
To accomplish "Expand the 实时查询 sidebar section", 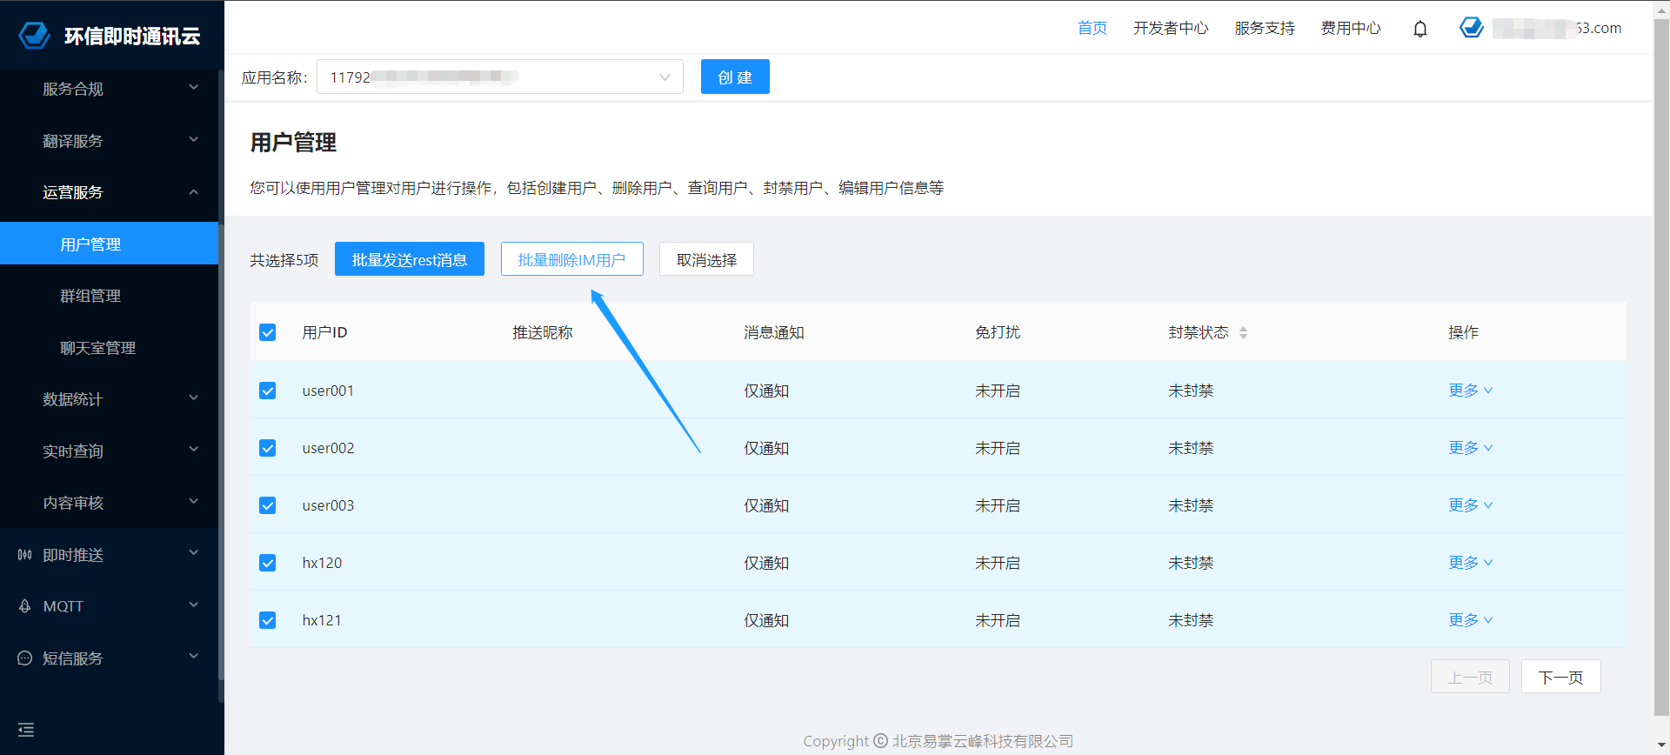I will tap(109, 451).
